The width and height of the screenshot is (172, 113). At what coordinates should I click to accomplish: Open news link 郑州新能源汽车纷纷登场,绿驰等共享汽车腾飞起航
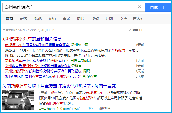tap(44, 71)
